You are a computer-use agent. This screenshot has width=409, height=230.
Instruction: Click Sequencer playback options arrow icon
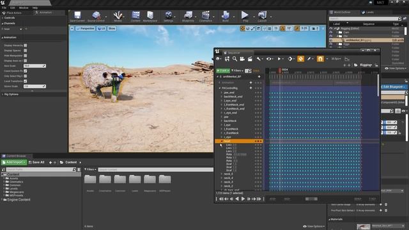279,59
